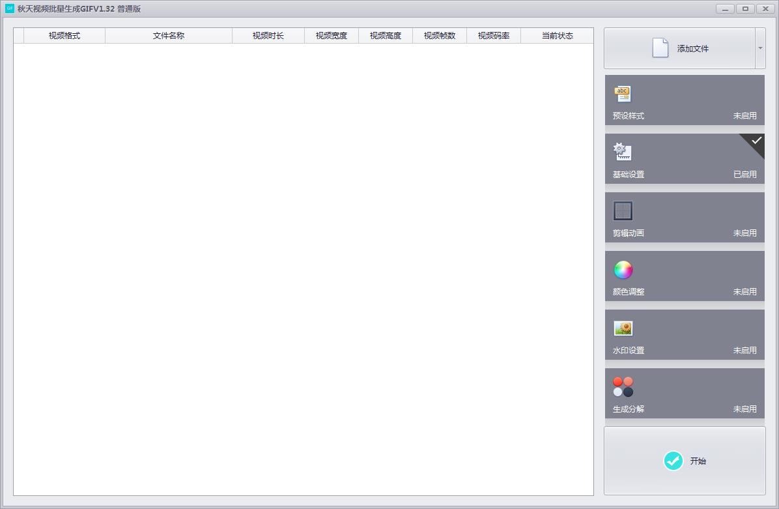Click the empty video file list area
779x509 pixels.
[x=304, y=269]
